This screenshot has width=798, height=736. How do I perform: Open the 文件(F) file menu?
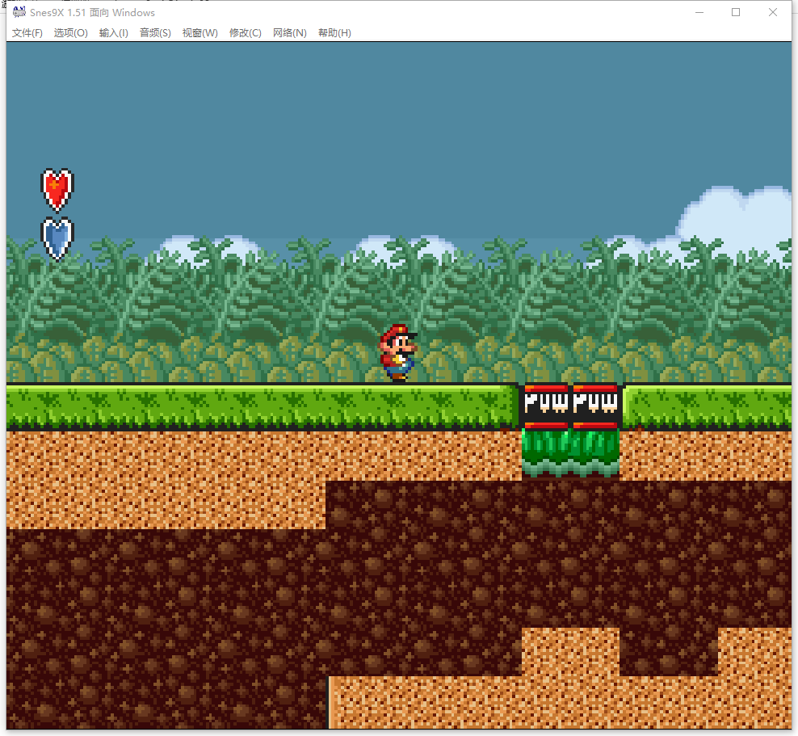click(27, 33)
